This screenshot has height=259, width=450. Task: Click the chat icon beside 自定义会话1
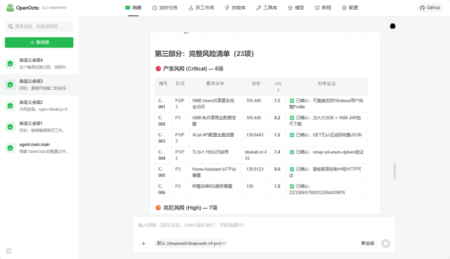point(10,127)
